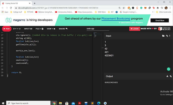Click the Input panel paperclip icon
Image resolution: width=173 pixels, height=105 pixels.
pos(167,36)
